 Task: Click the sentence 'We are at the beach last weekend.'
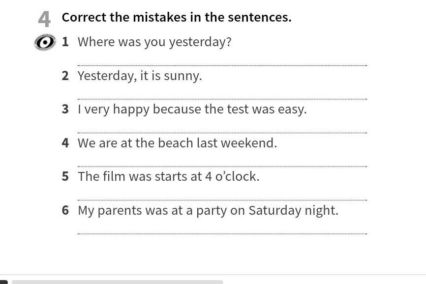tap(177, 143)
